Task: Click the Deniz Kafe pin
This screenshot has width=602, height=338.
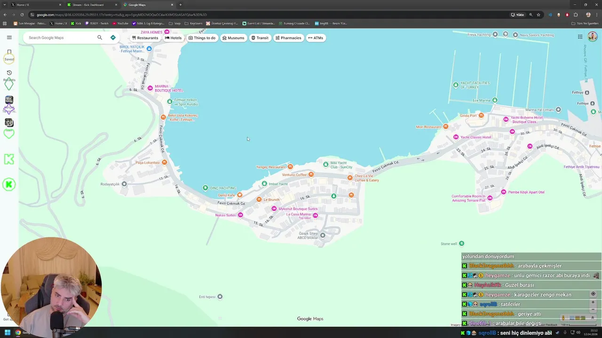Action: tap(240, 195)
